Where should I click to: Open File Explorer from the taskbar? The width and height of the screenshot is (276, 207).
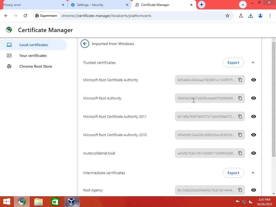[x=39, y=202]
